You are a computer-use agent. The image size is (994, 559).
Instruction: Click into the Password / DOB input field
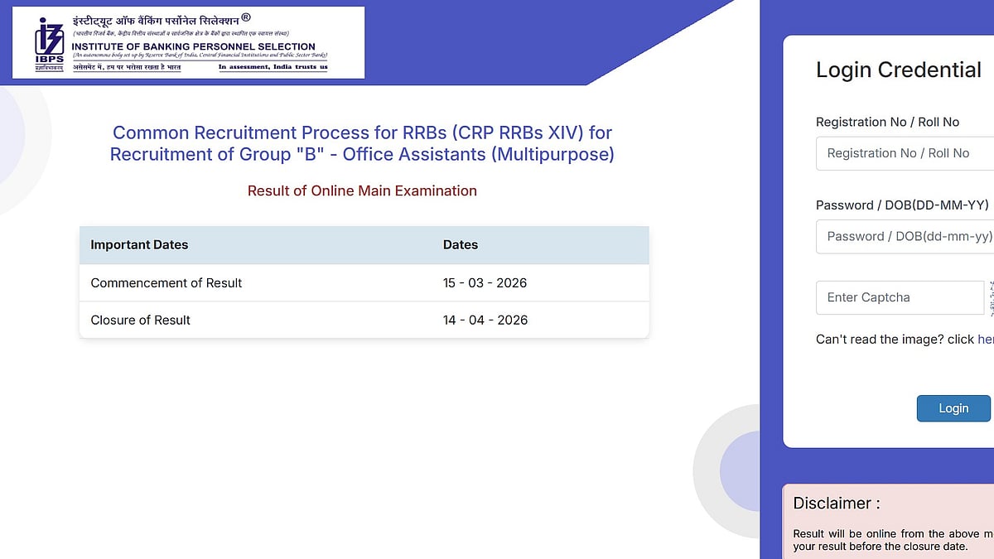pyautogui.click(x=903, y=236)
